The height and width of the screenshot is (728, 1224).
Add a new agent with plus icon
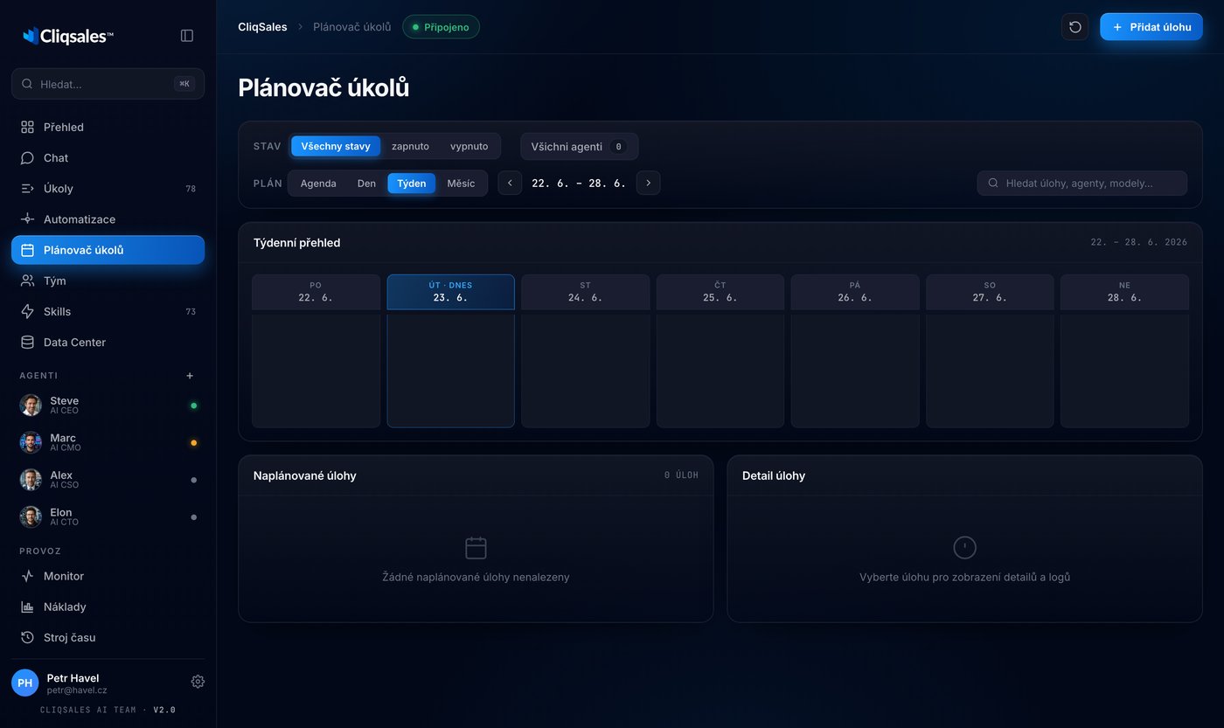[190, 376]
